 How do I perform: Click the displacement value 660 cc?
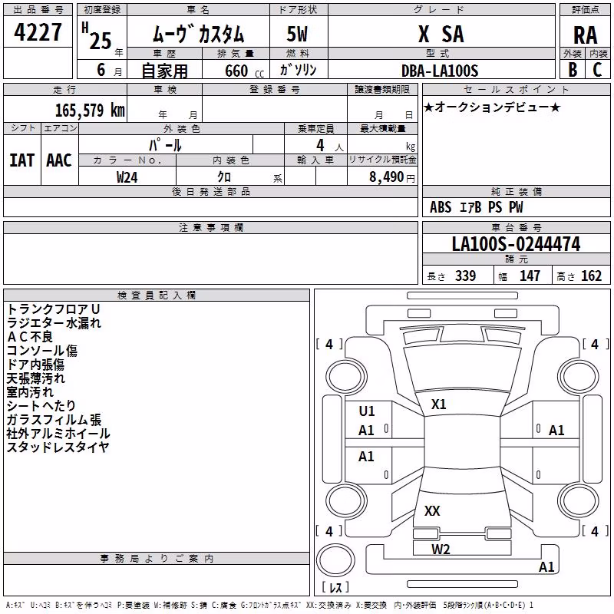point(244,71)
